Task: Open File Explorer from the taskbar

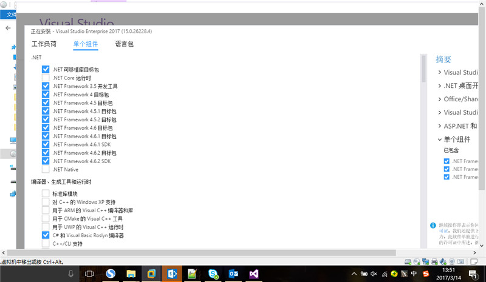Action: point(131,274)
